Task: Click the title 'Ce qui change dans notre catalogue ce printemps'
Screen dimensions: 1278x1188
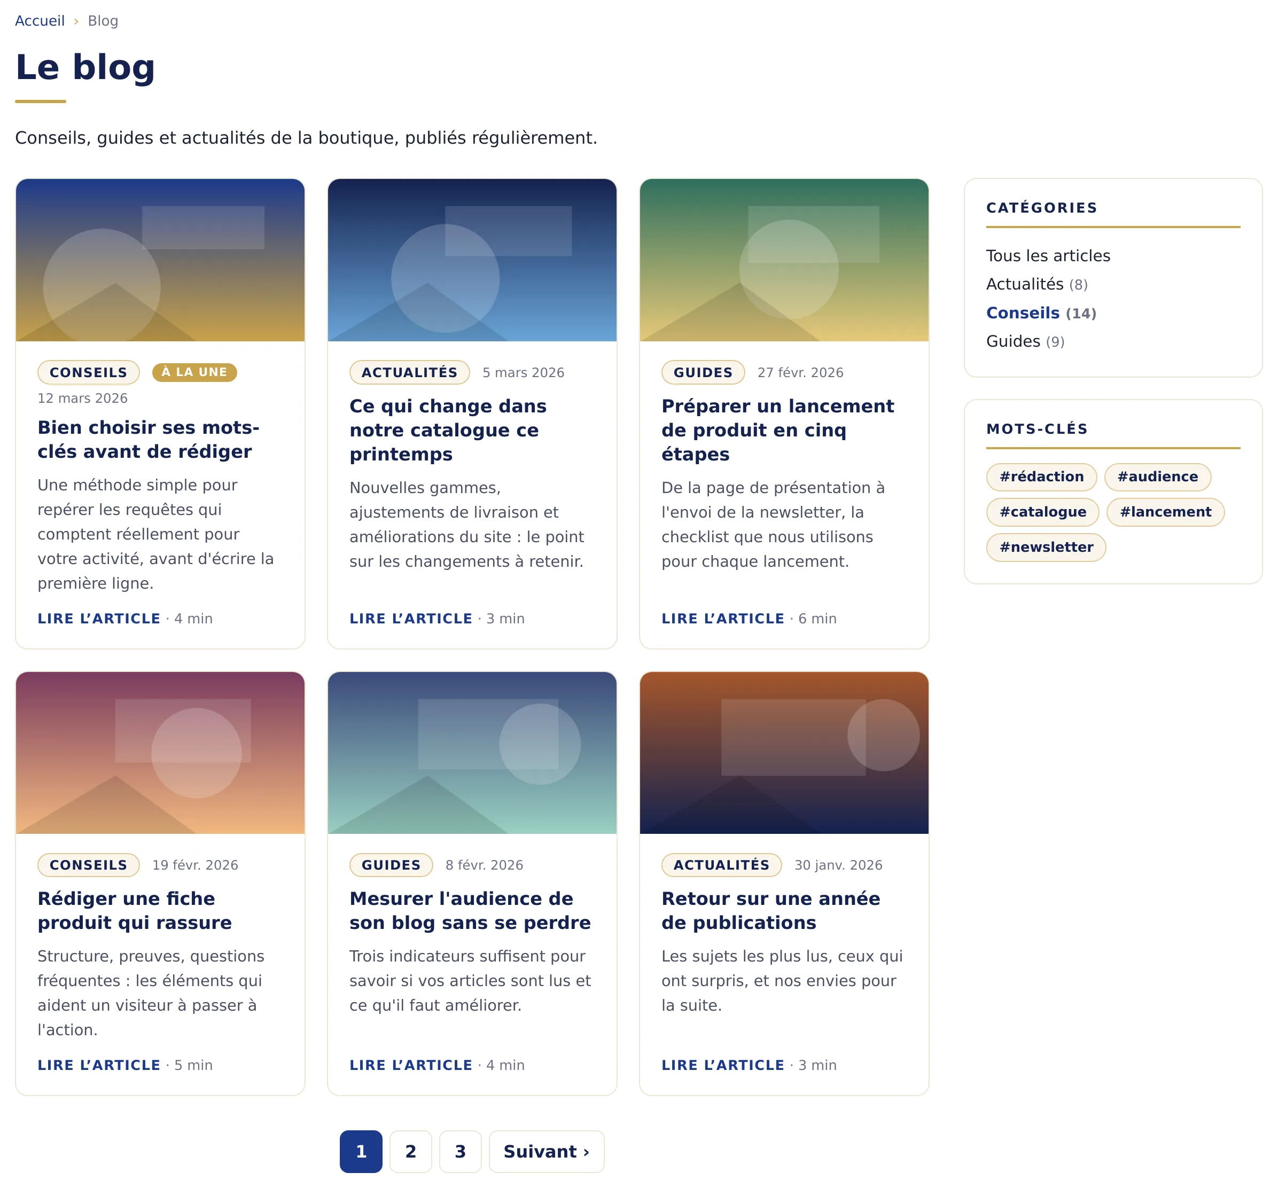Action: point(448,430)
